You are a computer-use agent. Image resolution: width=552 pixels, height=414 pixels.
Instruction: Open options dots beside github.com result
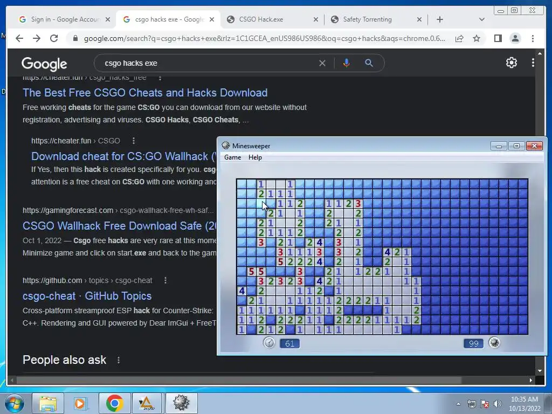tap(165, 280)
